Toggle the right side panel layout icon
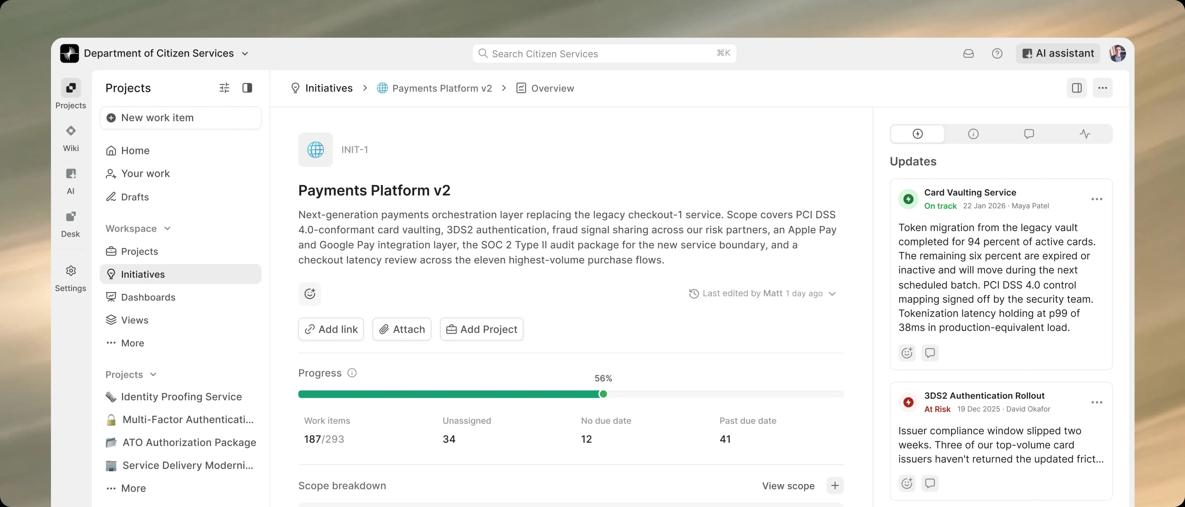 click(1076, 88)
